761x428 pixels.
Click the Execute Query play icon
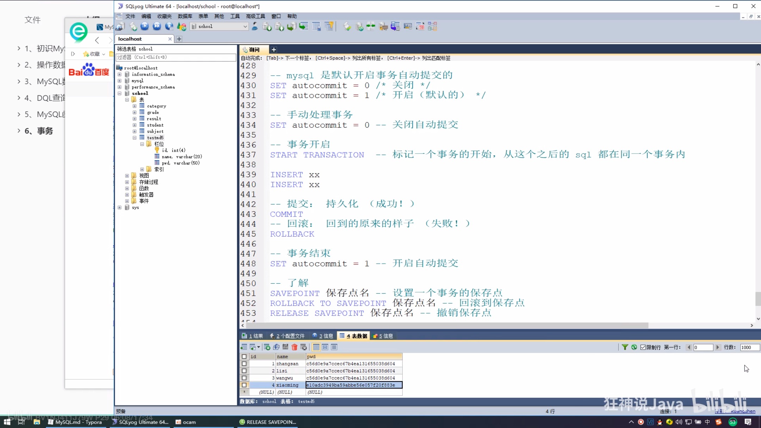coord(144,26)
